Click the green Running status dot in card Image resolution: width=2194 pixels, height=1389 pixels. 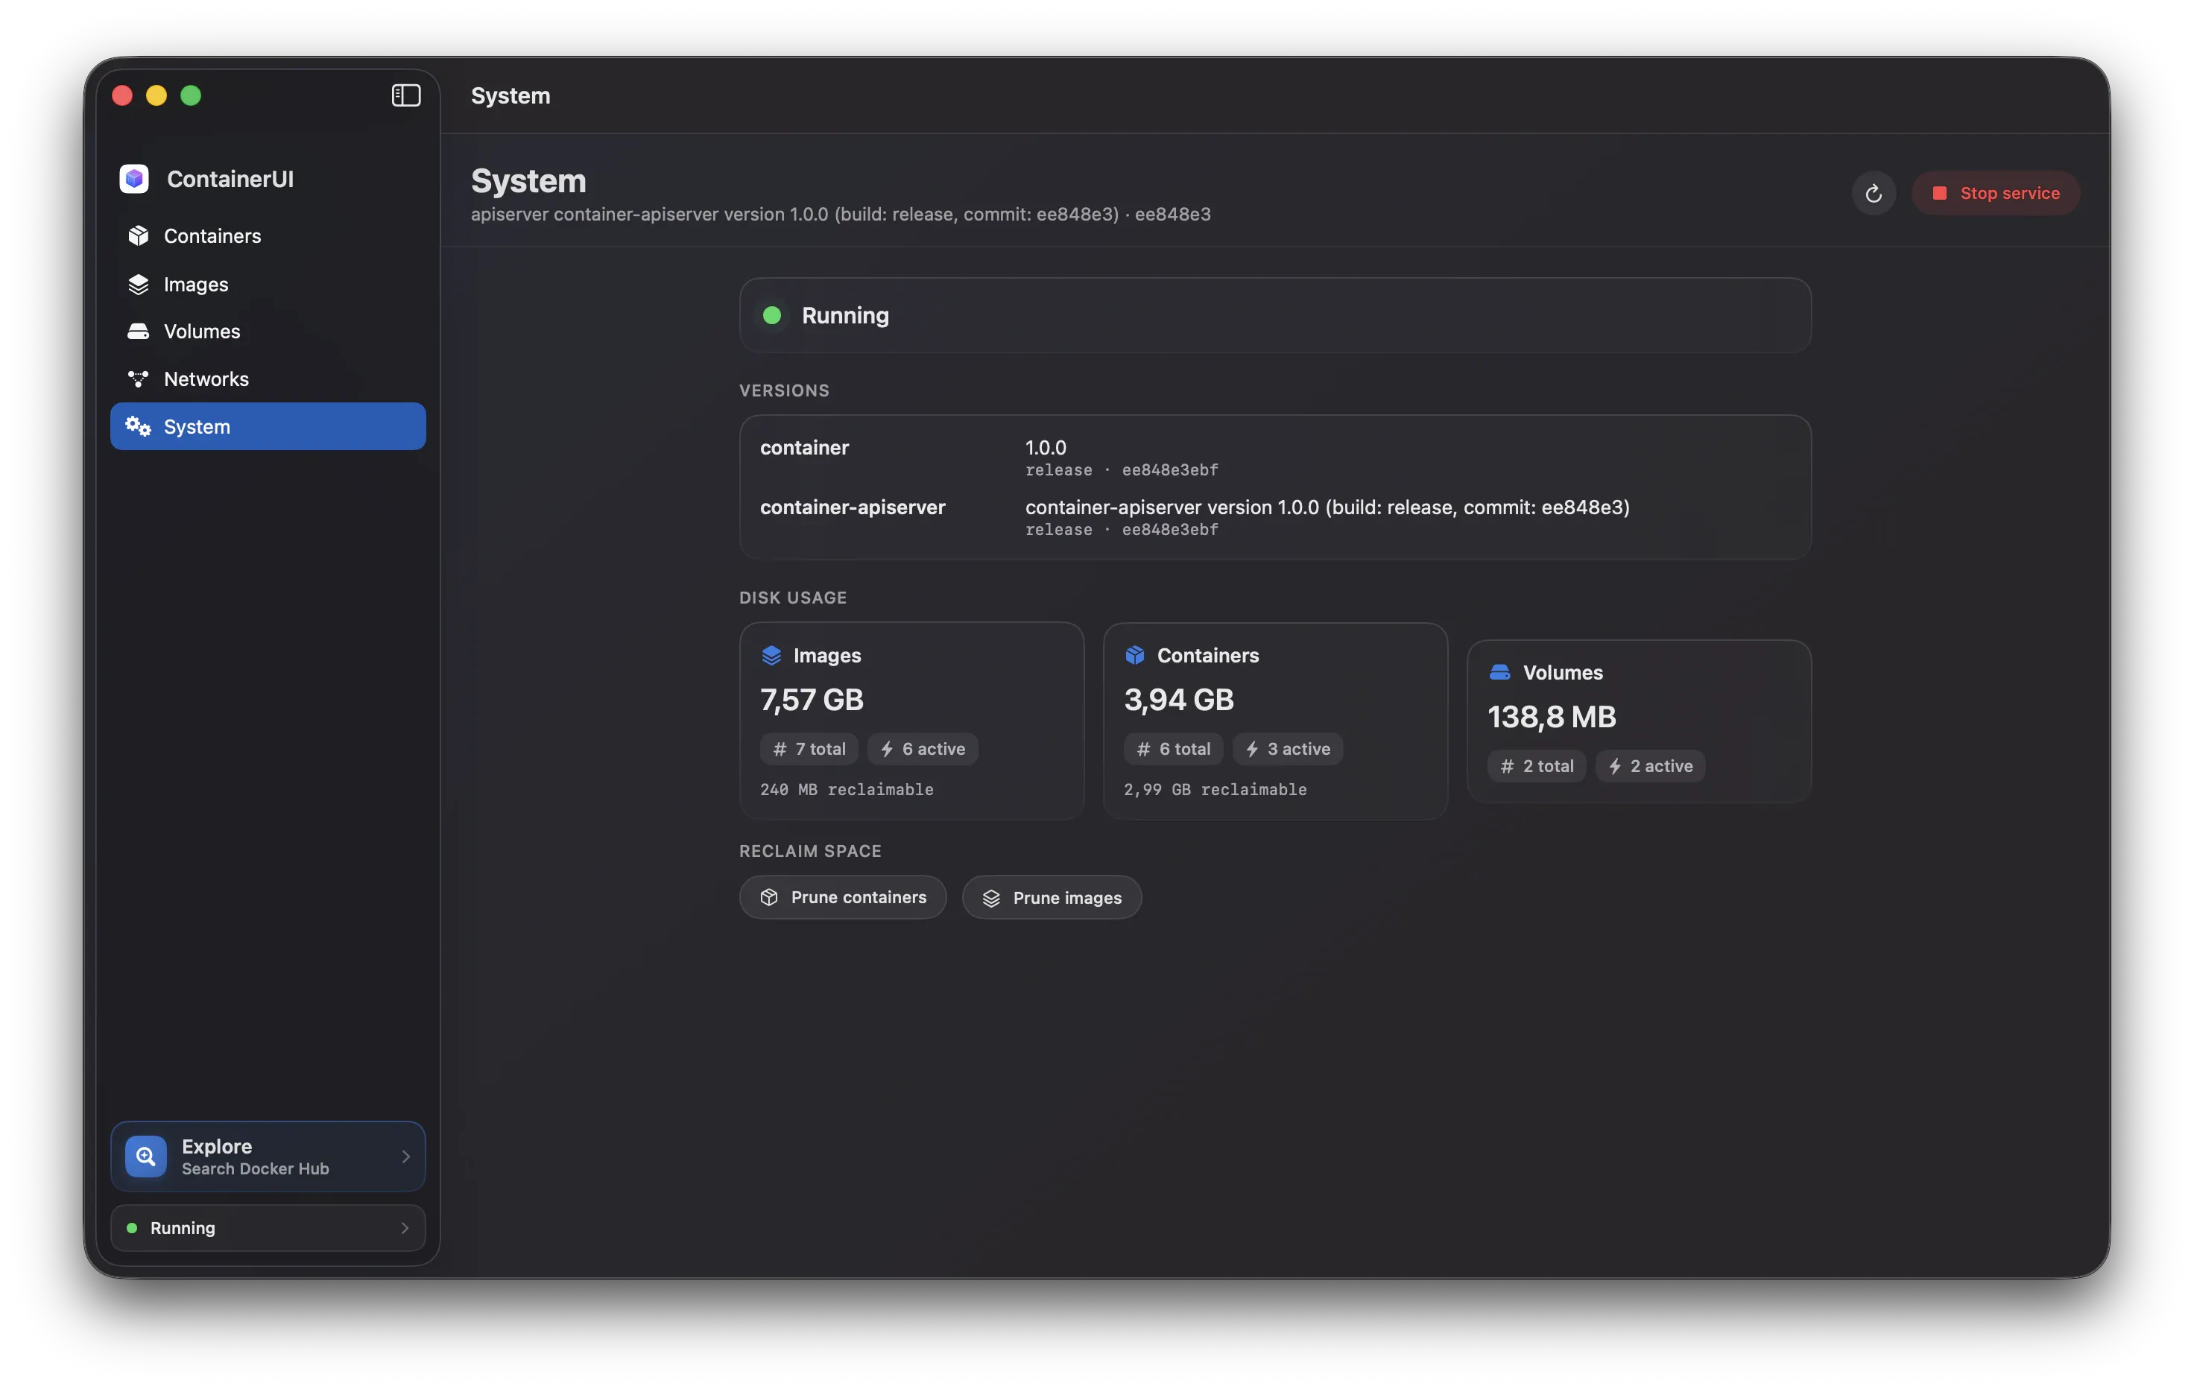pos(772,315)
